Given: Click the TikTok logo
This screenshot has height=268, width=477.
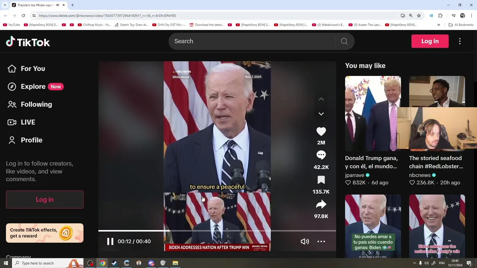Looking at the screenshot, I should 28,42.
